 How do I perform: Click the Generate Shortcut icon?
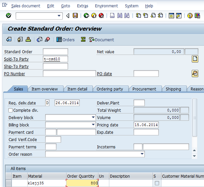point(179,16)
